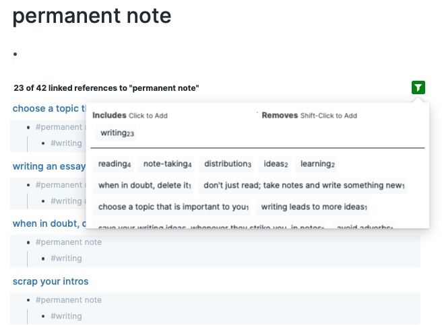
Task: Open the "scrap your intros" page link
Action: point(51,281)
